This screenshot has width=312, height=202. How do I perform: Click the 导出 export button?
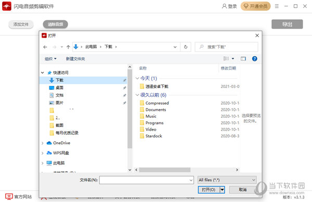pyautogui.click(x=287, y=24)
